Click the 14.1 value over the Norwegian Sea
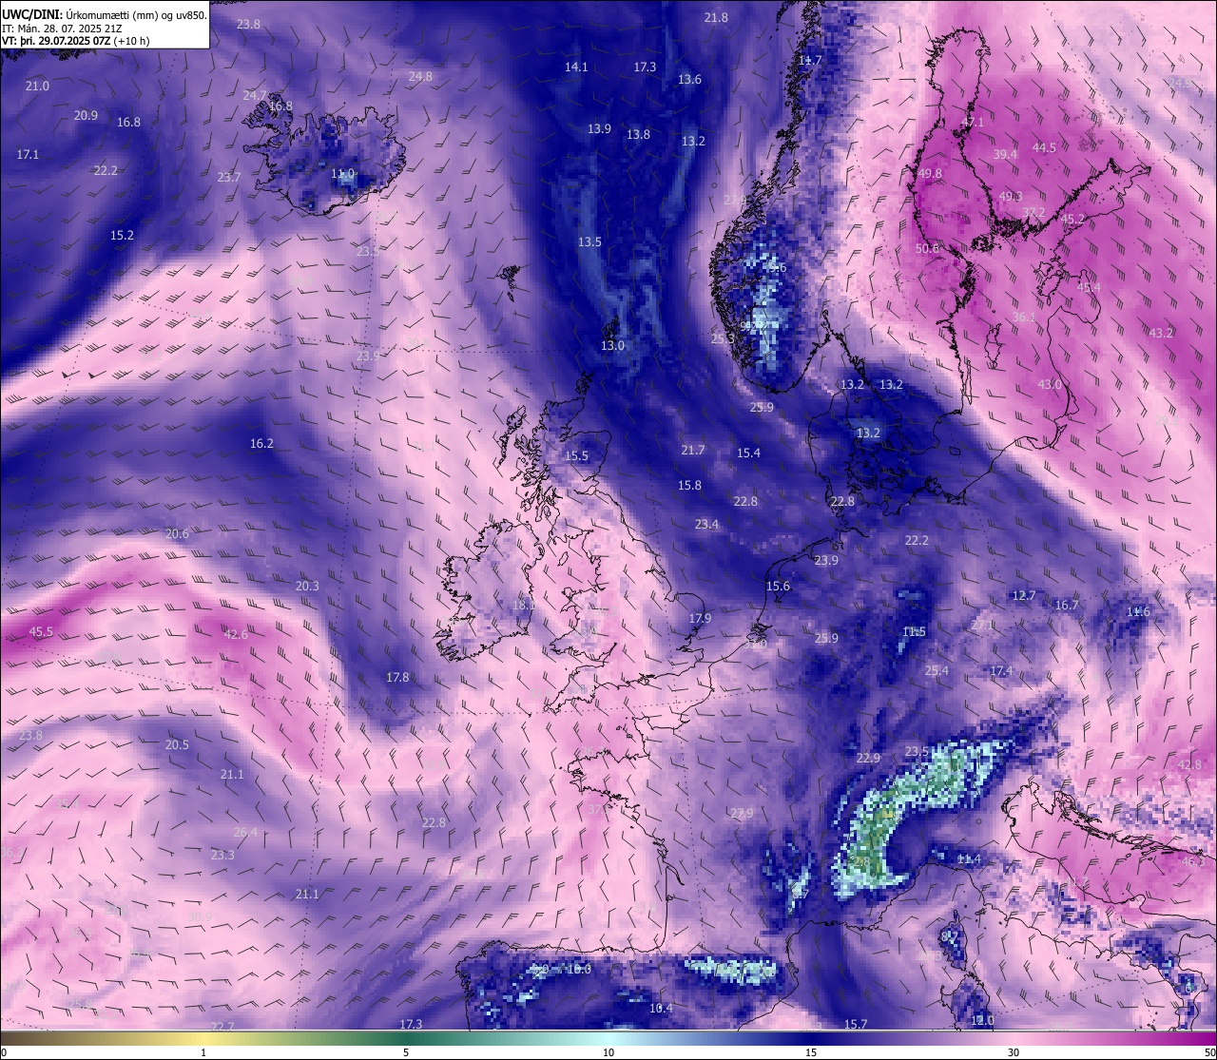Screen dimensions: 1217x1060 pyautogui.click(x=576, y=67)
